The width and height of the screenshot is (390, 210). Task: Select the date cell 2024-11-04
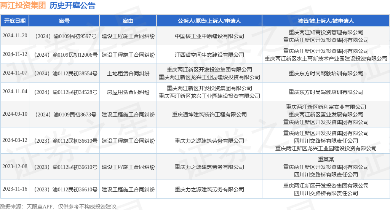point(15,91)
